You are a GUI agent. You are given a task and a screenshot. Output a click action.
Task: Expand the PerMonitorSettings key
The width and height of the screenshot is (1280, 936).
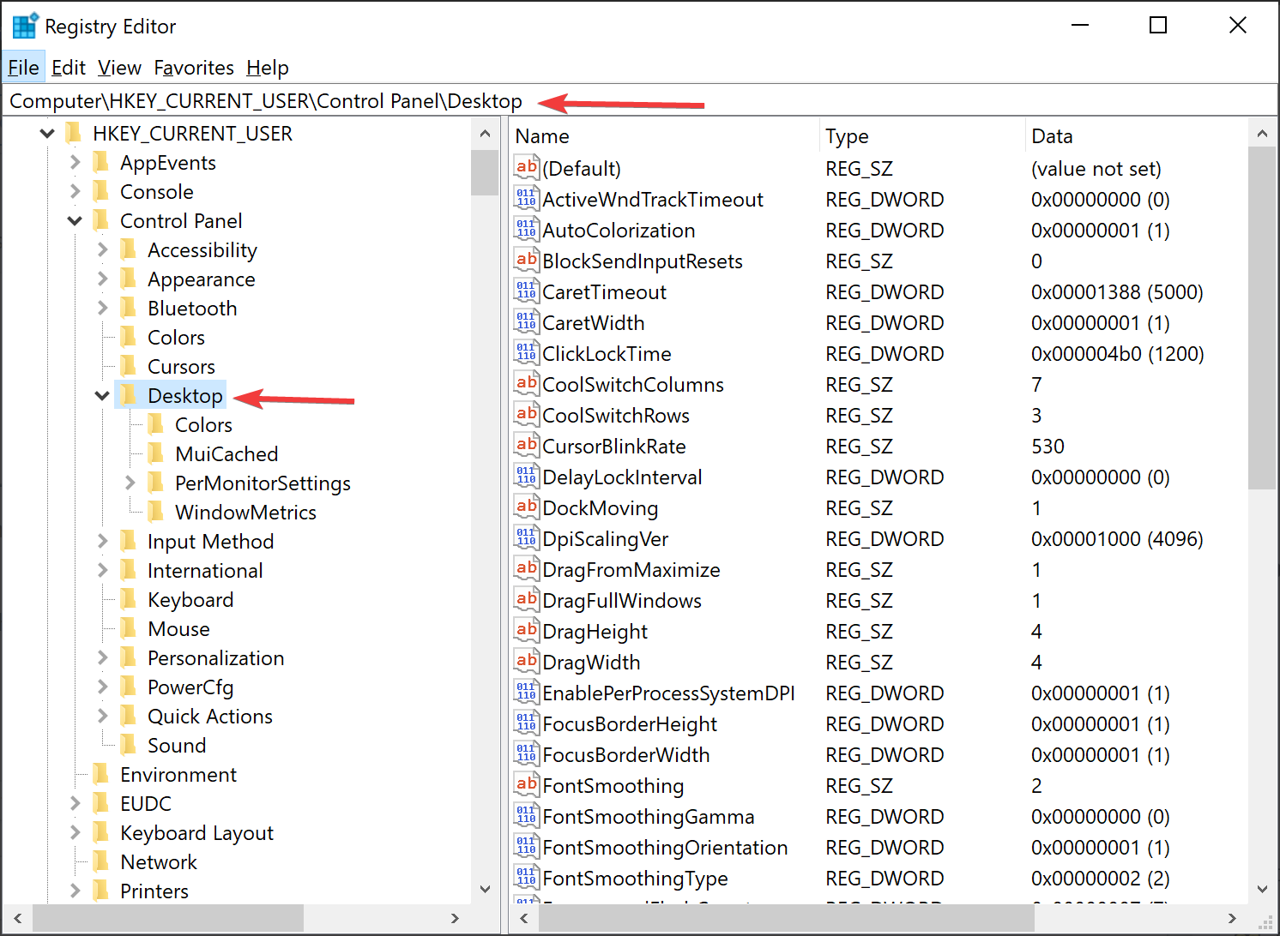[130, 483]
